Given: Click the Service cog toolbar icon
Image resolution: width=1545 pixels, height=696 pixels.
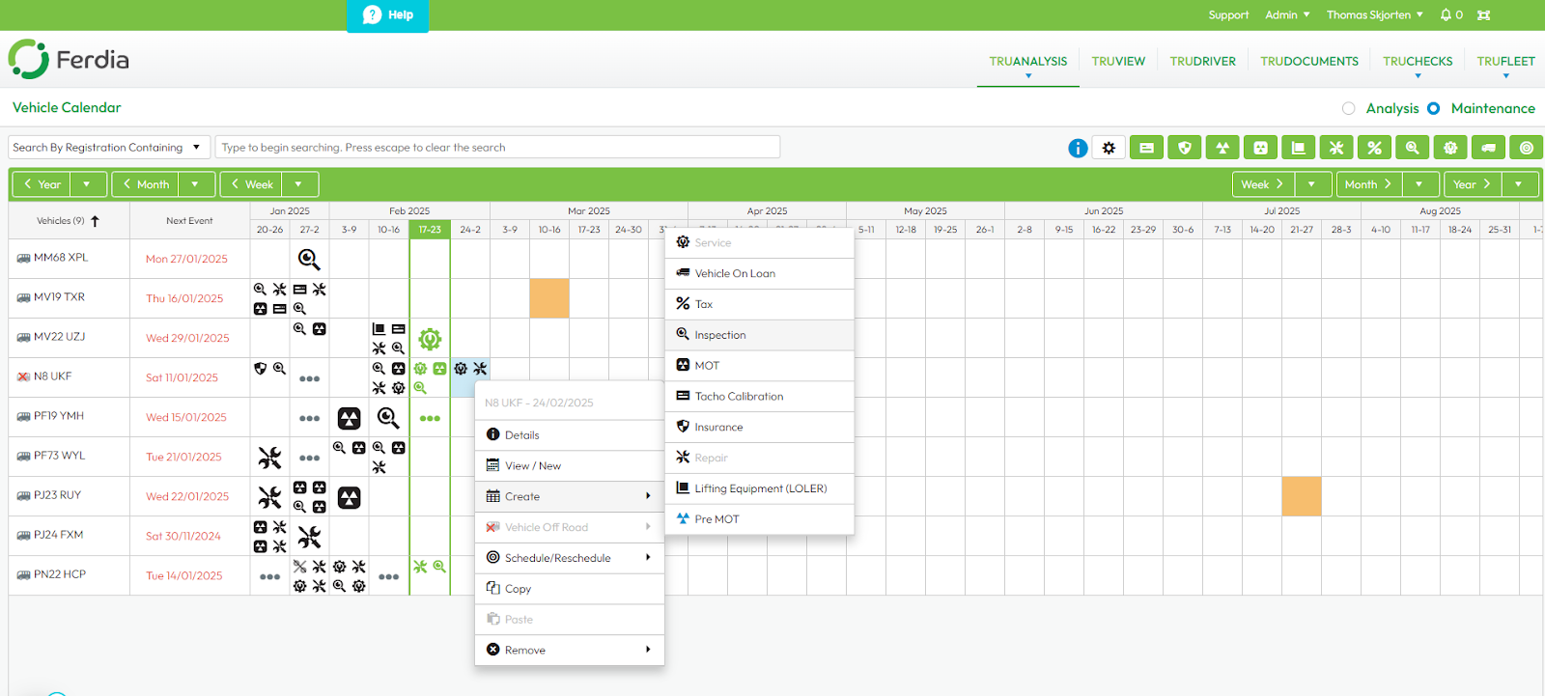Looking at the screenshot, I should tap(1450, 148).
